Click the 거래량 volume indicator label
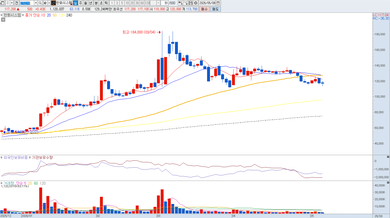390x218 pixels. (9, 183)
